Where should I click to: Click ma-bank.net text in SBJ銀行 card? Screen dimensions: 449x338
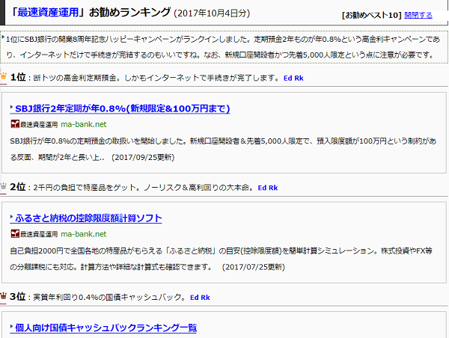point(84,124)
